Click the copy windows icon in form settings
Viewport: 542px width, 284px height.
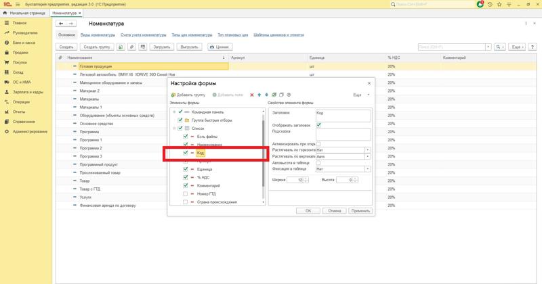click(x=281, y=95)
